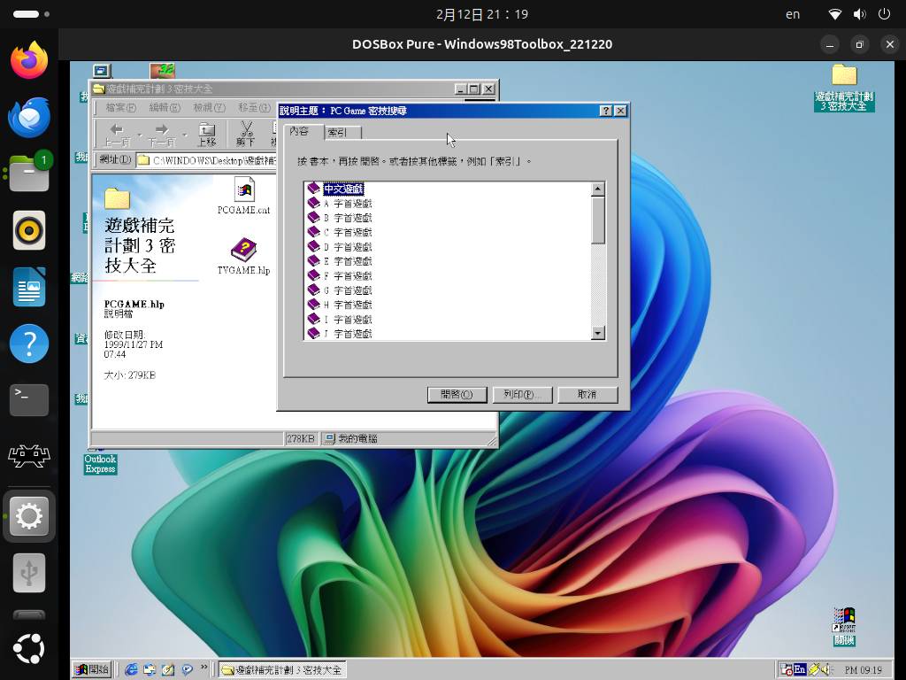Maximize the 遊戲補完計劃 folder window
This screenshot has height=680, width=906.
click(x=474, y=89)
